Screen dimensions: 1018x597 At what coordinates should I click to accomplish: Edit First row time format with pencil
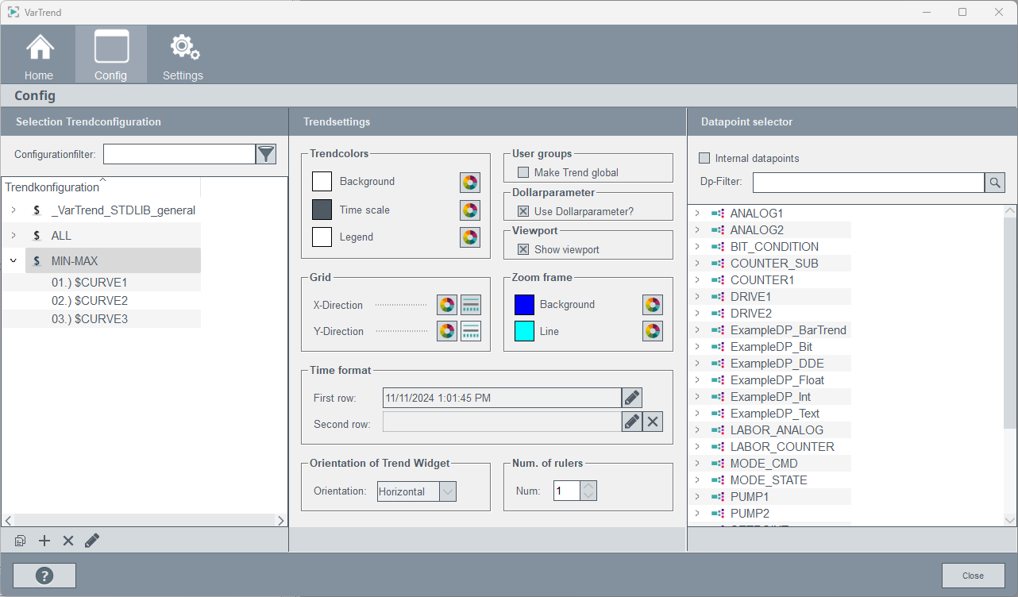coord(631,398)
